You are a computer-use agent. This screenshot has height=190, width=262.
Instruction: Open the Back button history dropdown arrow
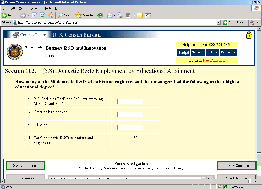pyautogui.click(x=17, y=15)
